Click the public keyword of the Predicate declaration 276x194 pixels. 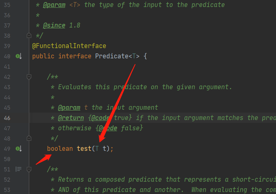click(x=43, y=56)
